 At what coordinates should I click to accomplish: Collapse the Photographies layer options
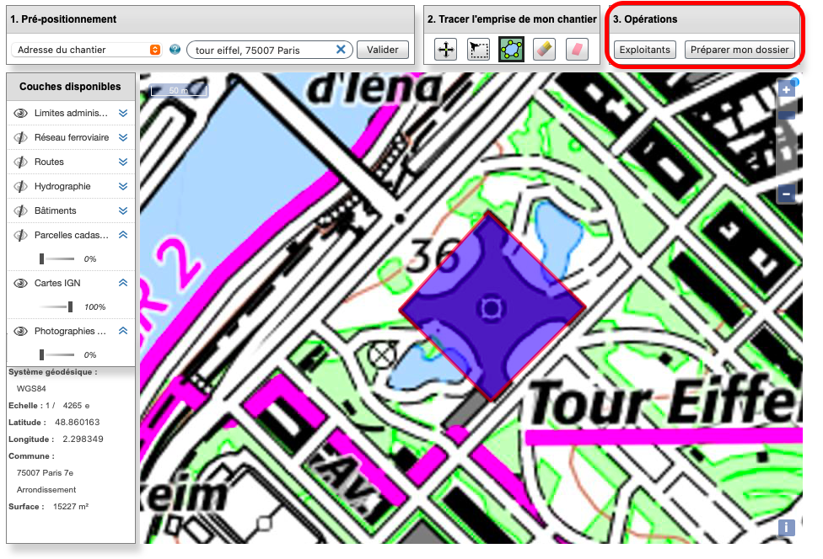pyautogui.click(x=123, y=331)
